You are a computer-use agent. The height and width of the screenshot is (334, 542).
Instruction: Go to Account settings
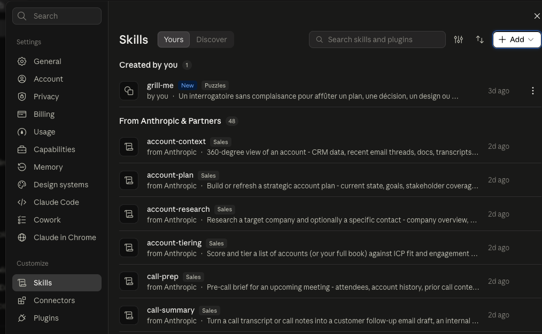(x=57, y=79)
